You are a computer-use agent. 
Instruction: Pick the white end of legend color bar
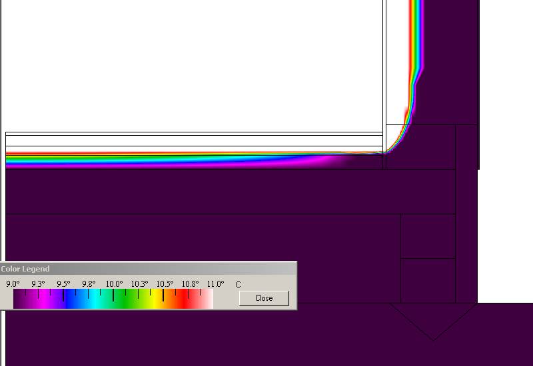(209, 299)
